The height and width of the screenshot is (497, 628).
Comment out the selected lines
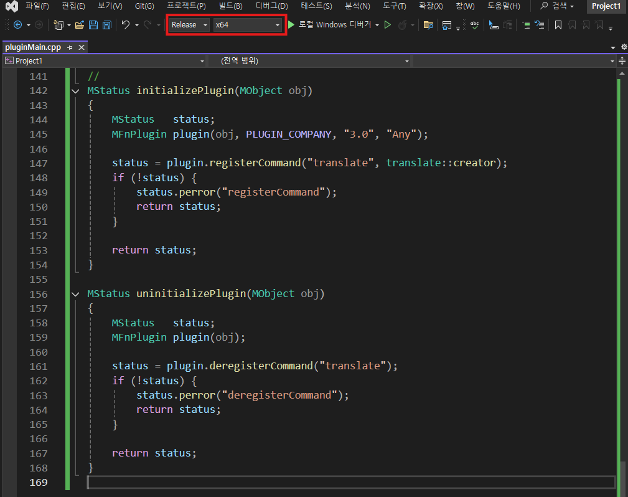point(527,26)
